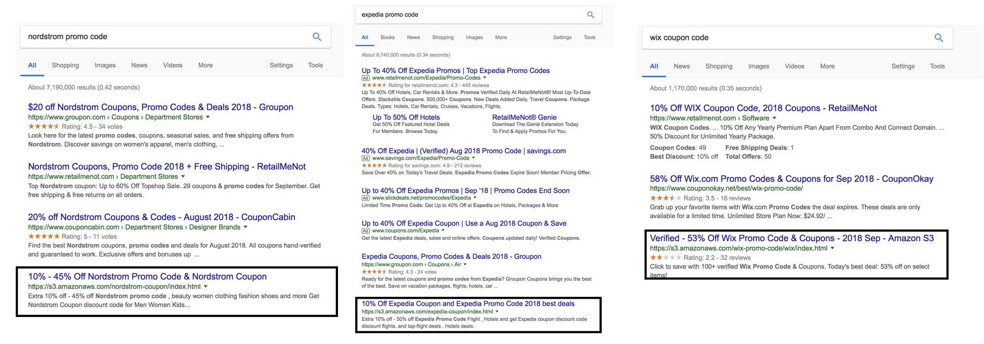Open Shopping tab in wix results
984x344 pixels.
coord(719,66)
